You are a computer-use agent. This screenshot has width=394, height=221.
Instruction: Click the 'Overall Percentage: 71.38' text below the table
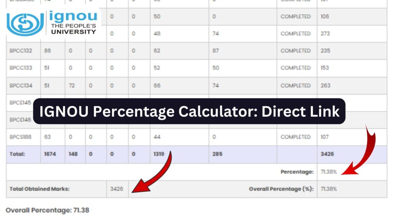point(48,210)
